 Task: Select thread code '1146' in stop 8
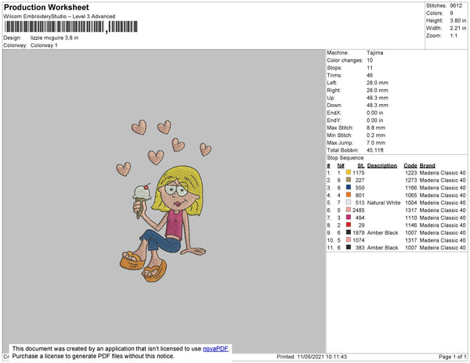click(411, 225)
